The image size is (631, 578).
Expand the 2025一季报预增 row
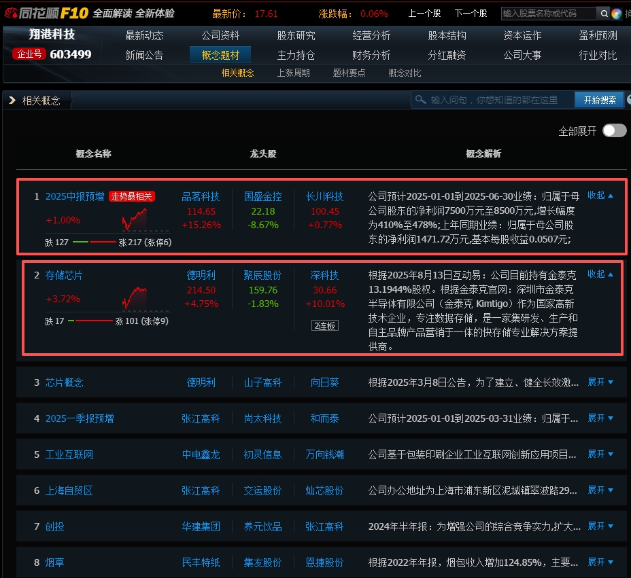(600, 418)
